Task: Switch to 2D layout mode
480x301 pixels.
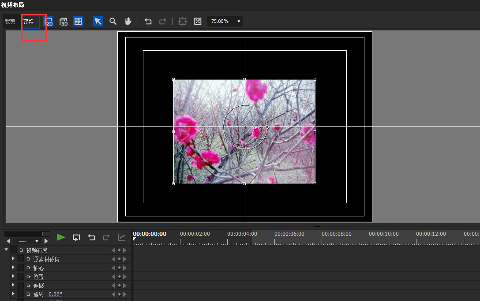Action: 49,21
